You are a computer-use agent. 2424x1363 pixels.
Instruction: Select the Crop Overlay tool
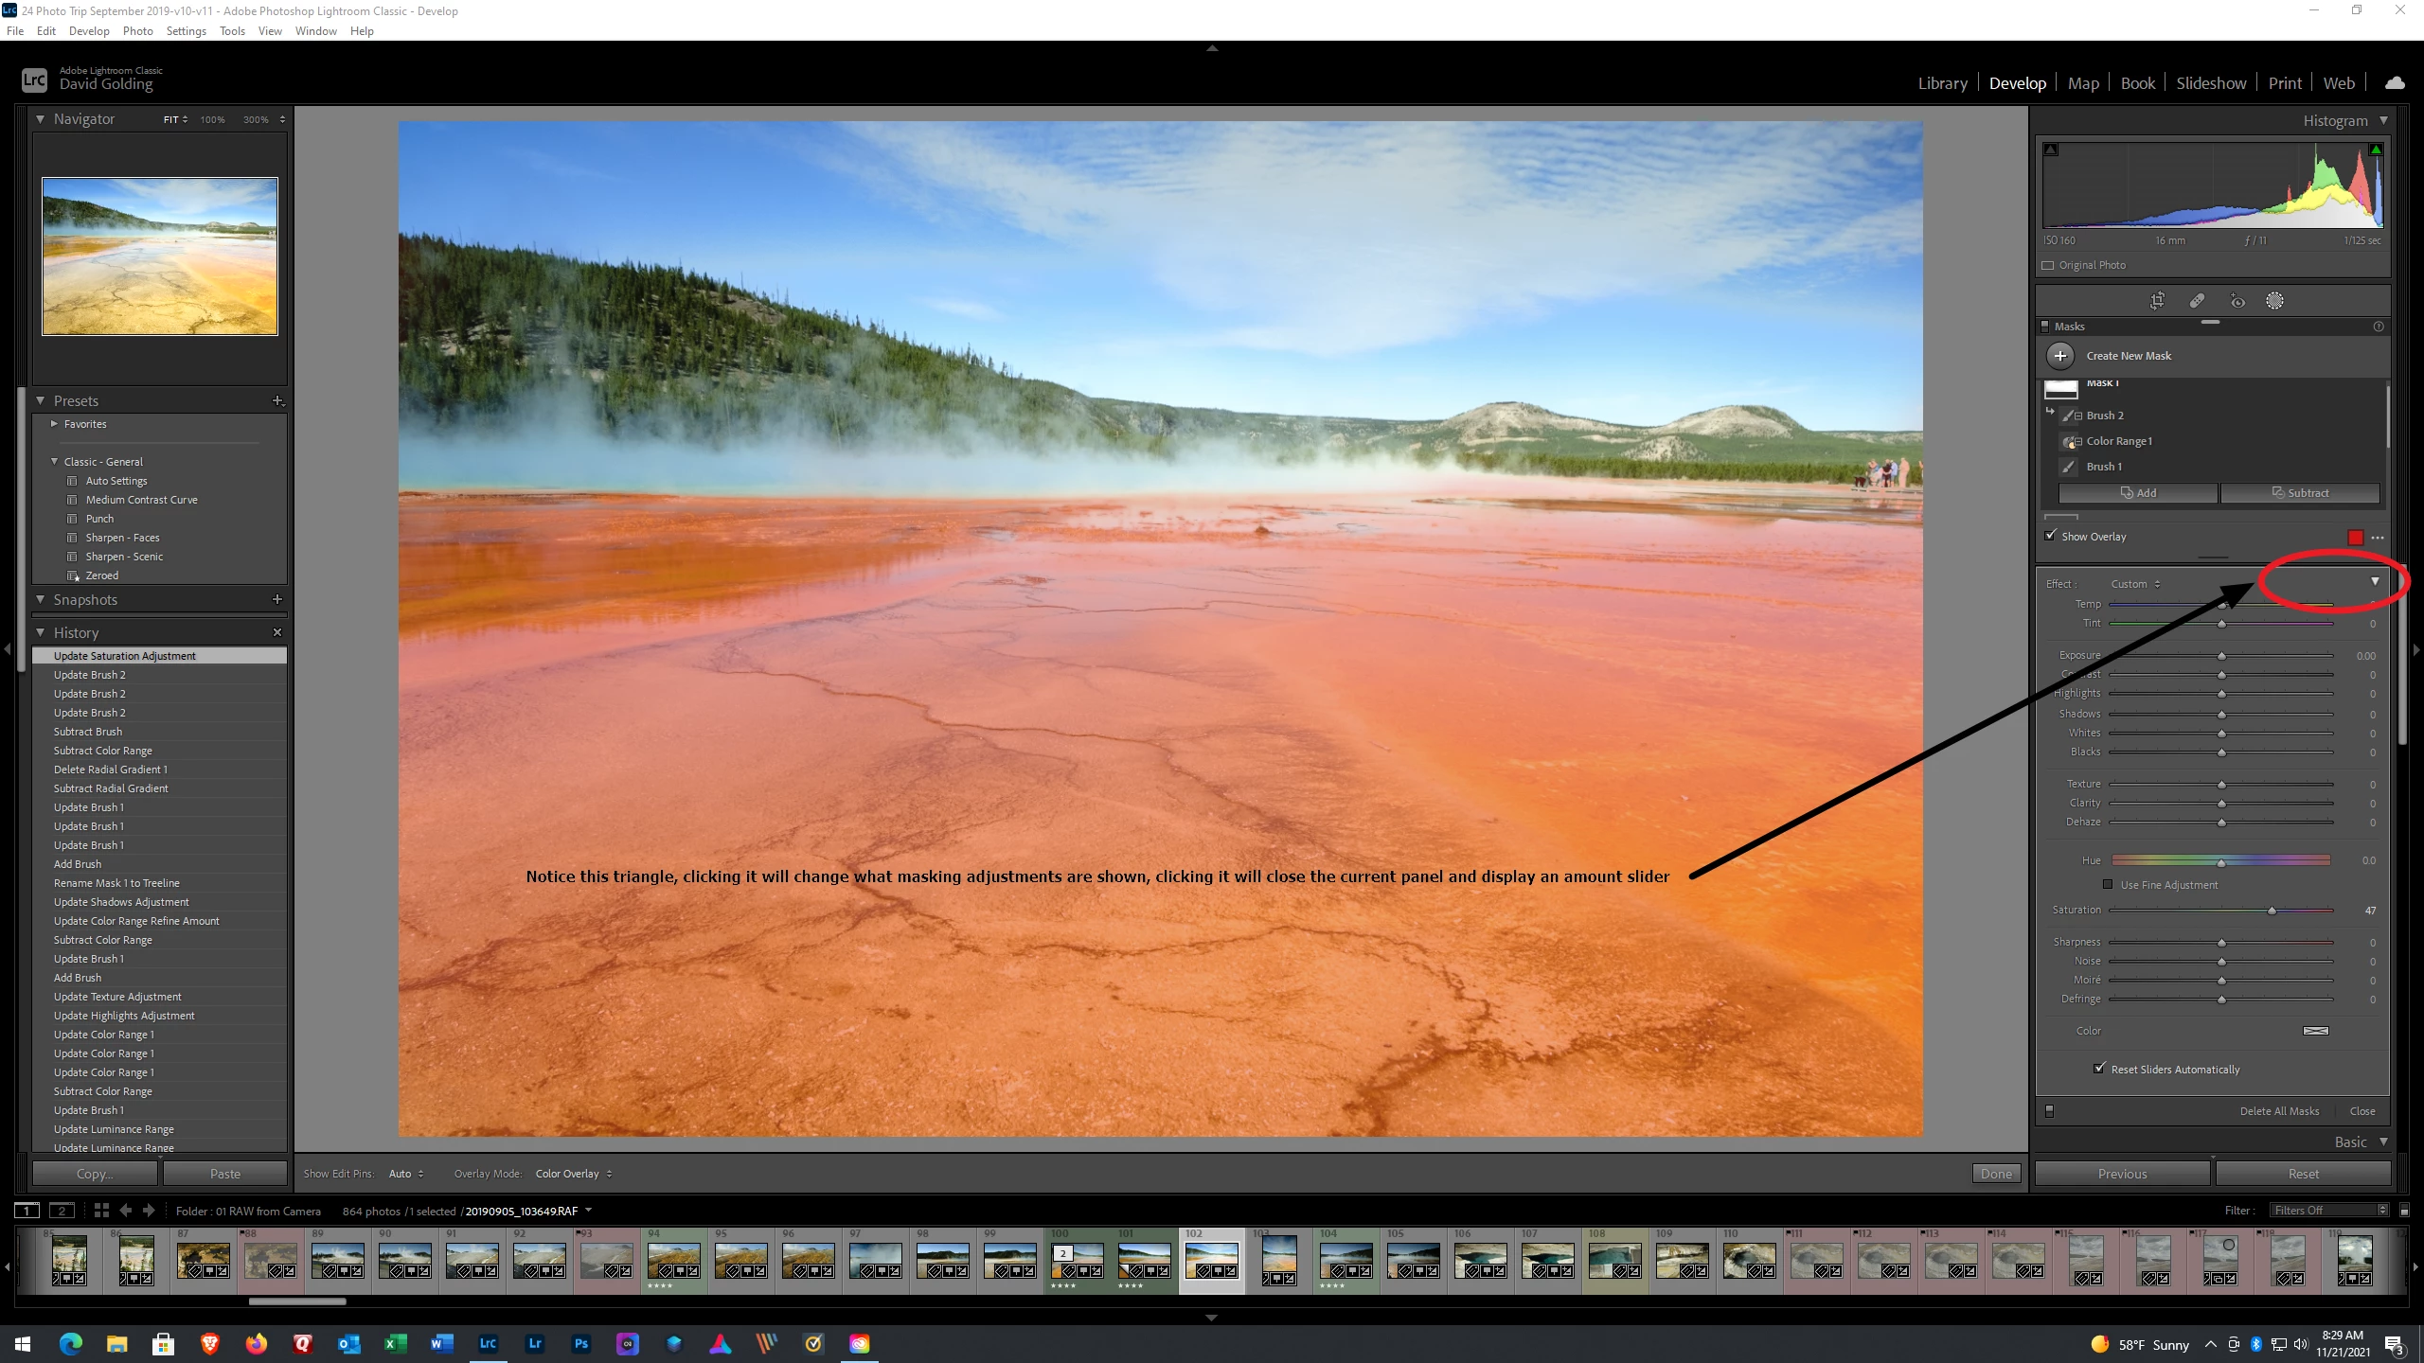coord(2157,301)
